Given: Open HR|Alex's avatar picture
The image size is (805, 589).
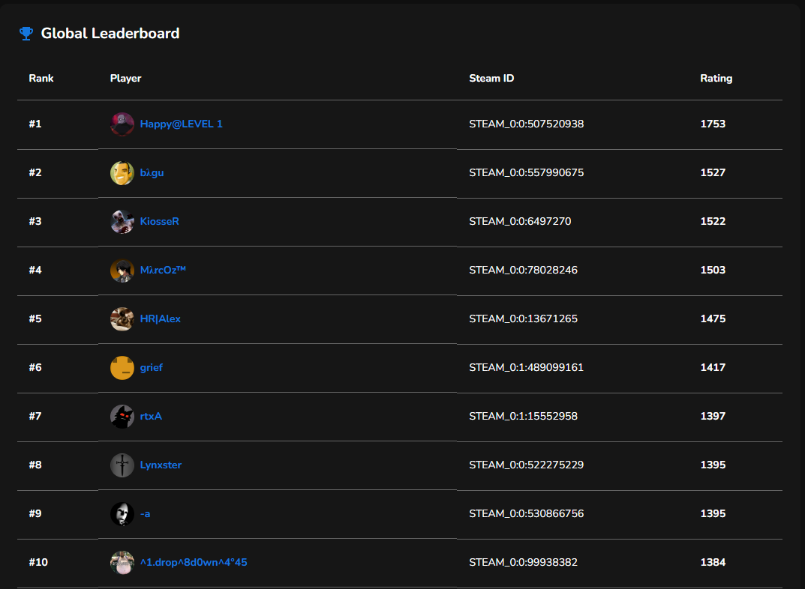Looking at the screenshot, I should coord(122,318).
